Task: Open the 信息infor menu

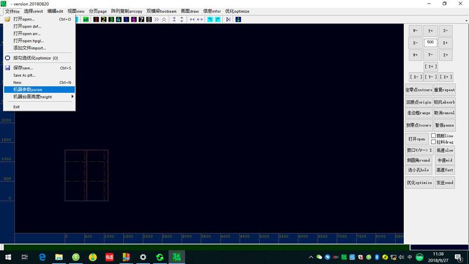Action: click(x=212, y=11)
